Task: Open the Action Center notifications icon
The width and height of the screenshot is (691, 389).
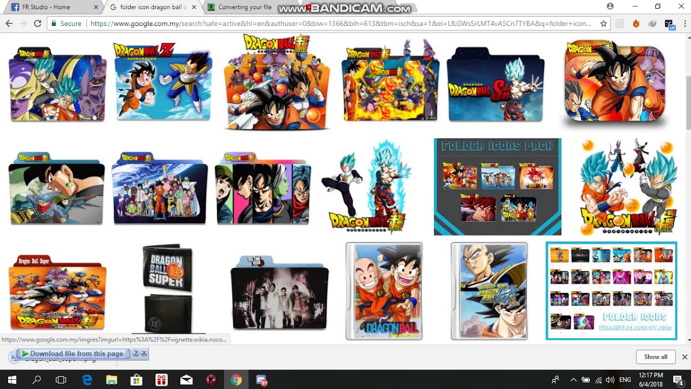Action: (677, 380)
